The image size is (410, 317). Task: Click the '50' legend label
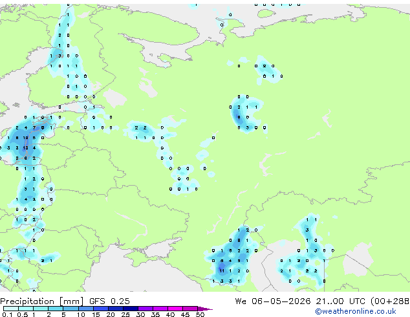[200, 314]
